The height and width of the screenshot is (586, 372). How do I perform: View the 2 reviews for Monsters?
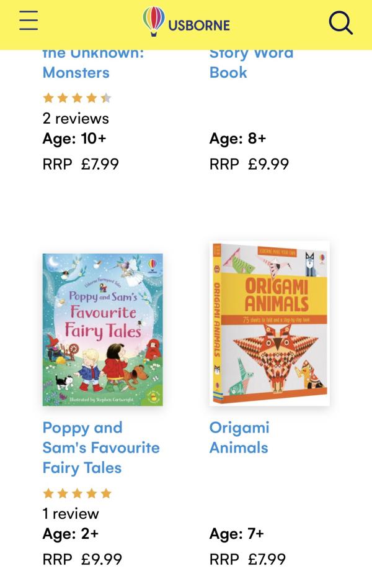pyautogui.click(x=76, y=118)
